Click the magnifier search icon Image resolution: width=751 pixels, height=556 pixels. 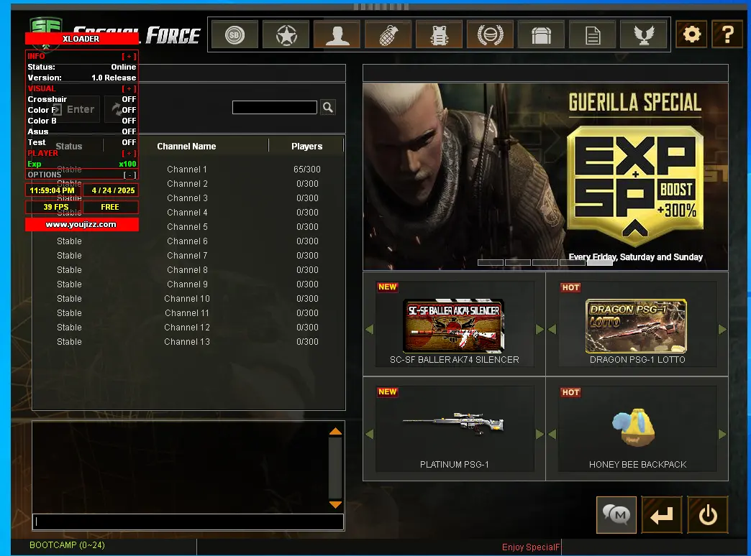coord(328,107)
